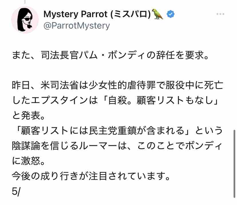Open Mystery Parrot's profile avatar
This screenshot has height=205, width=237.
(x=25, y=20)
